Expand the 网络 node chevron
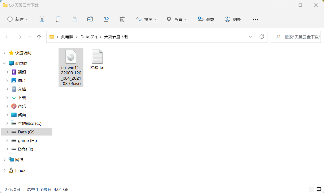This screenshot has height=193, width=324. pyautogui.click(x=5, y=160)
